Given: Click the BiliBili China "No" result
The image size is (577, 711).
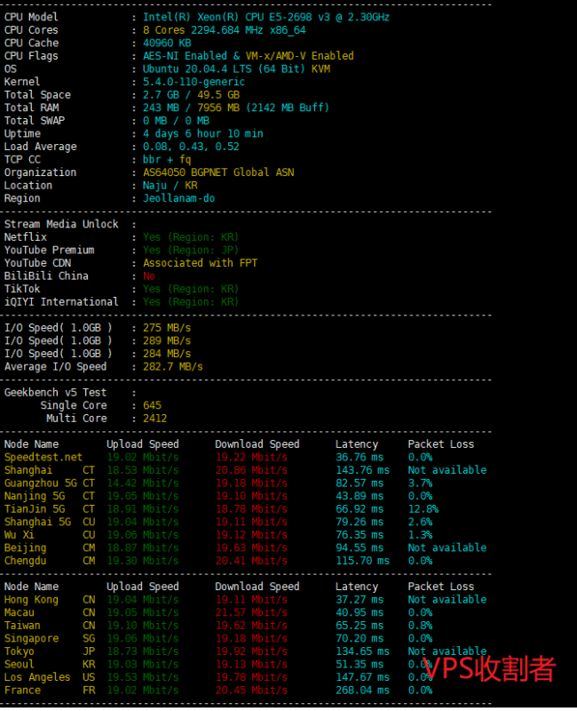Looking at the screenshot, I should click(149, 276).
